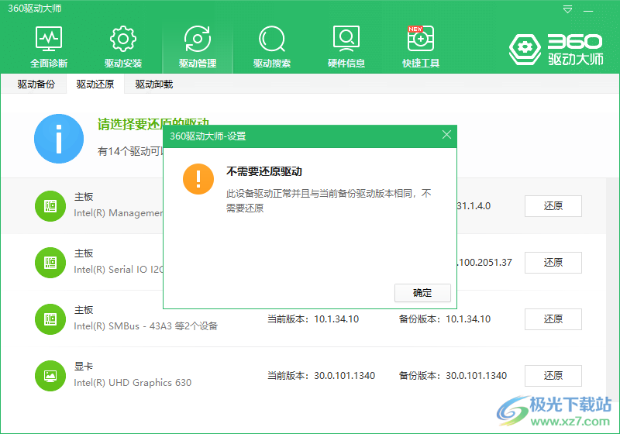This screenshot has height=434, width=620.
Task: Open the 驱动安装 gear icon
Action: coord(123,46)
